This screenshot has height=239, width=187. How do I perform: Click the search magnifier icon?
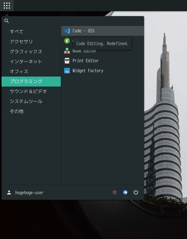[7, 21]
